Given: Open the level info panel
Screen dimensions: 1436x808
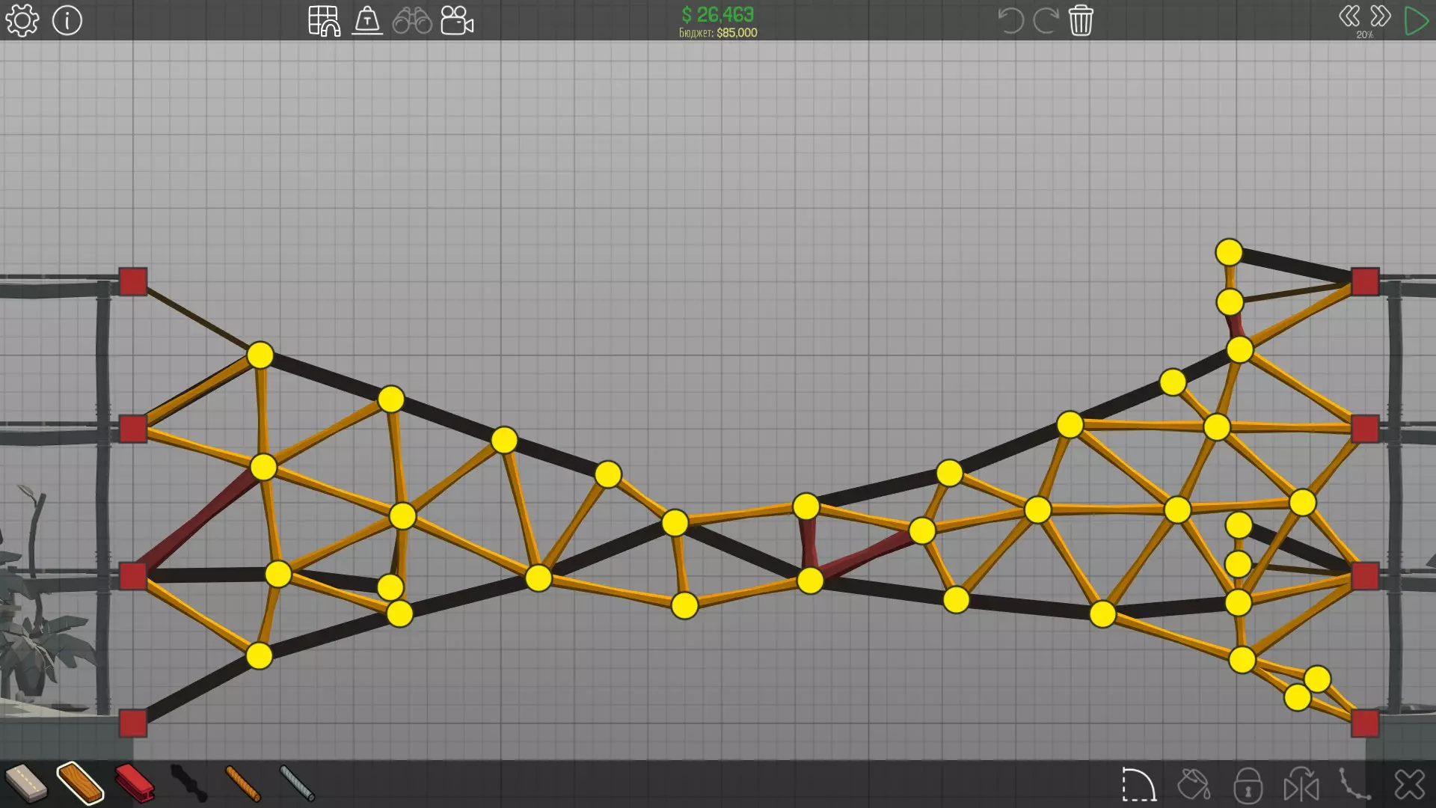Looking at the screenshot, I should pyautogui.click(x=67, y=20).
